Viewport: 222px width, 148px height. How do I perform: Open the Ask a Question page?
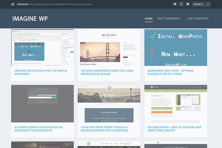point(198,18)
